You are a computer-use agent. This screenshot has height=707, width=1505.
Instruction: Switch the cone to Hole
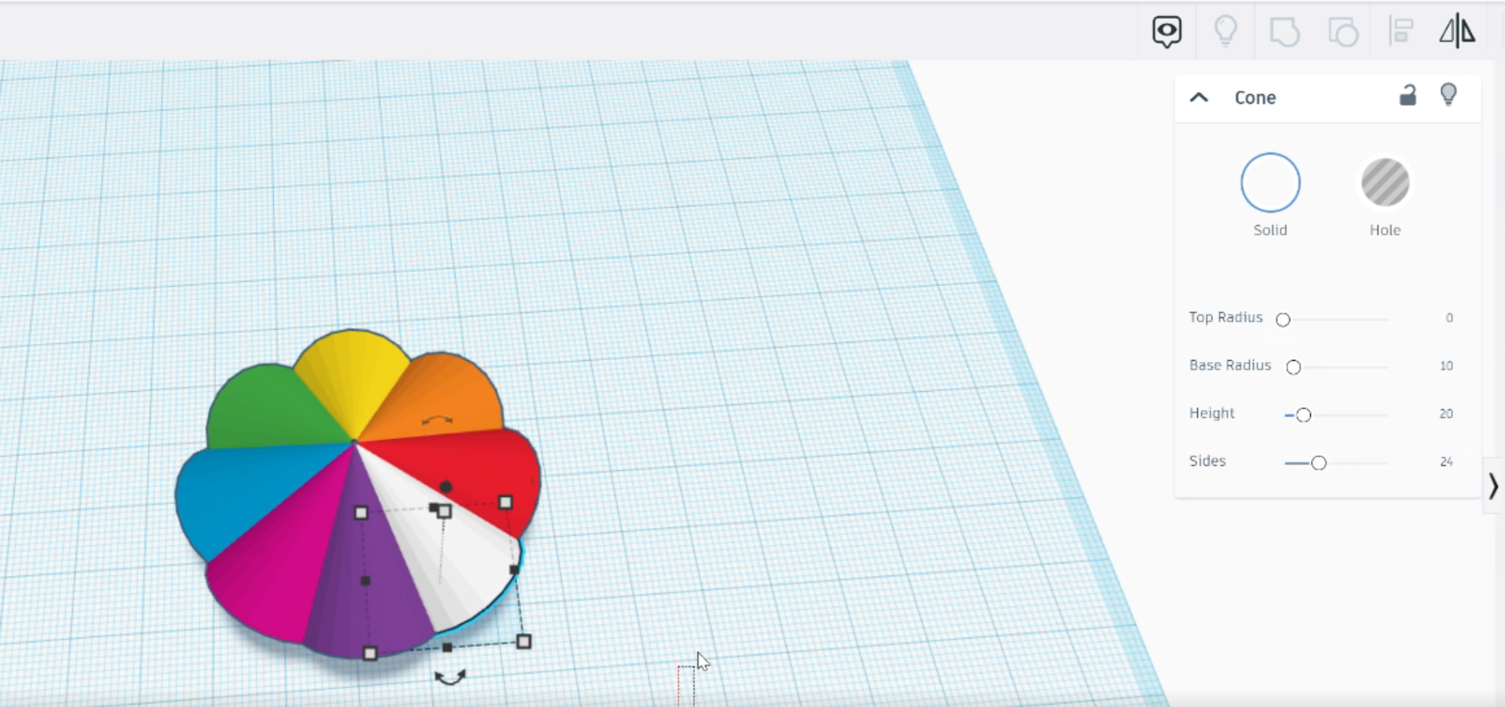(x=1385, y=183)
